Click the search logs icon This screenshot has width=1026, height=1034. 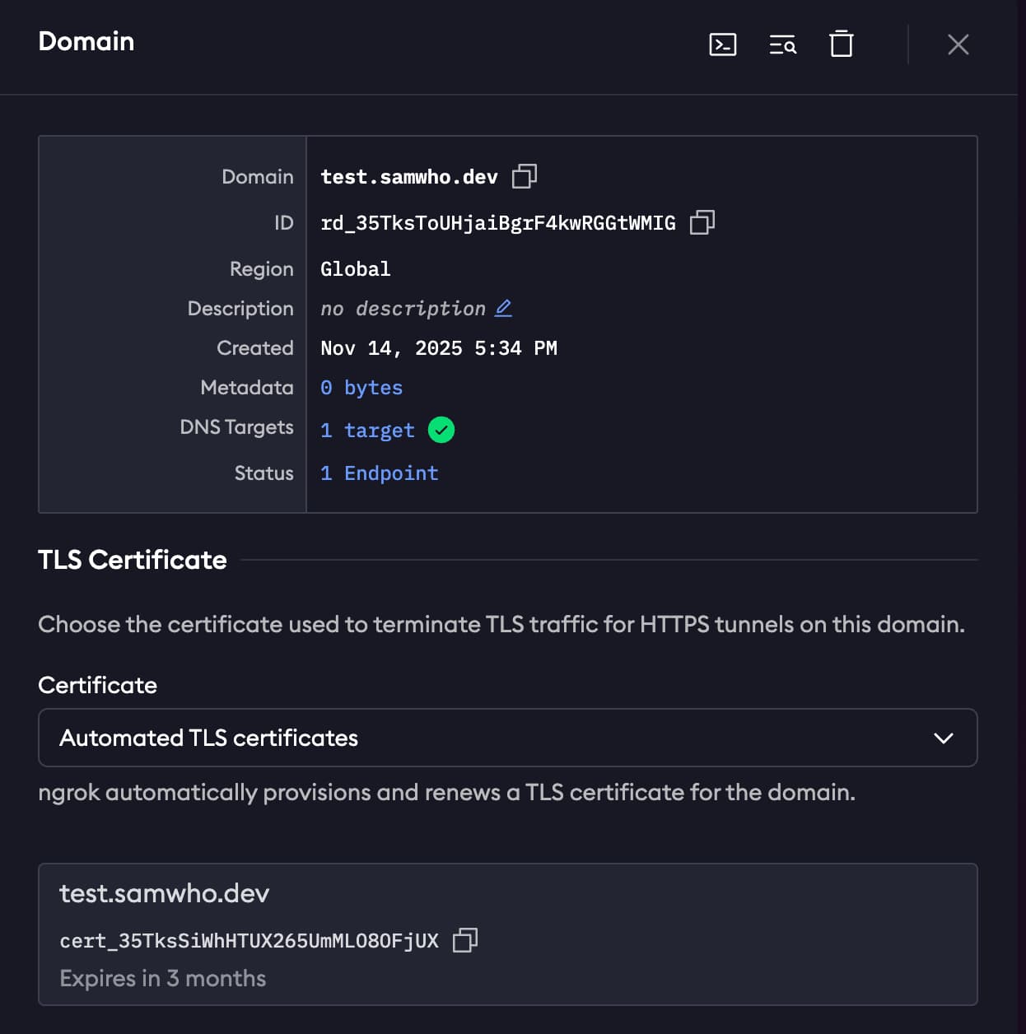pos(782,45)
